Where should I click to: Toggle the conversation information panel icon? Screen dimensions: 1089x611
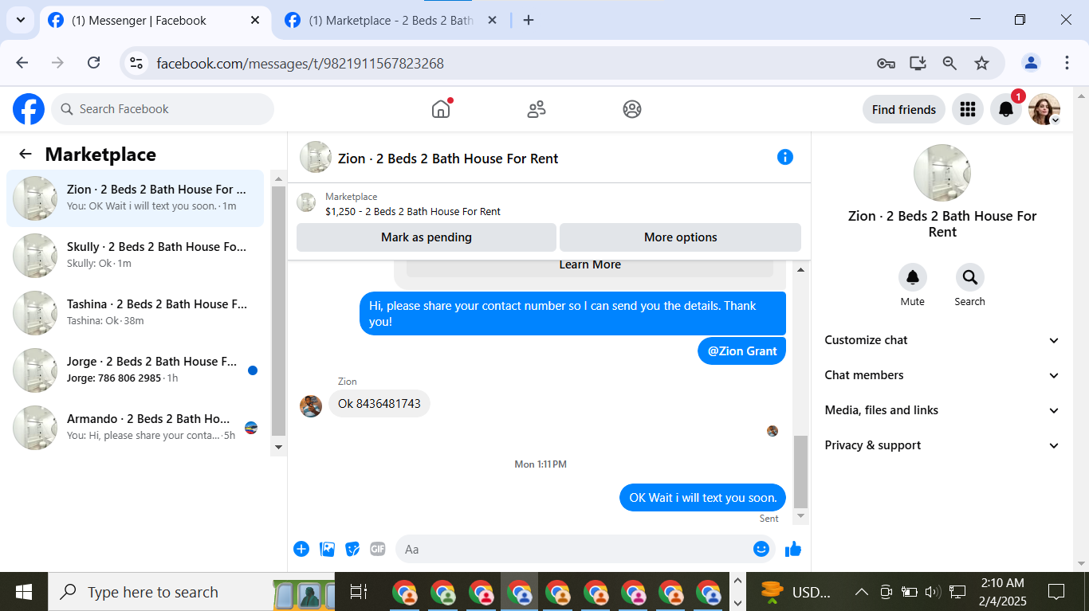point(785,157)
